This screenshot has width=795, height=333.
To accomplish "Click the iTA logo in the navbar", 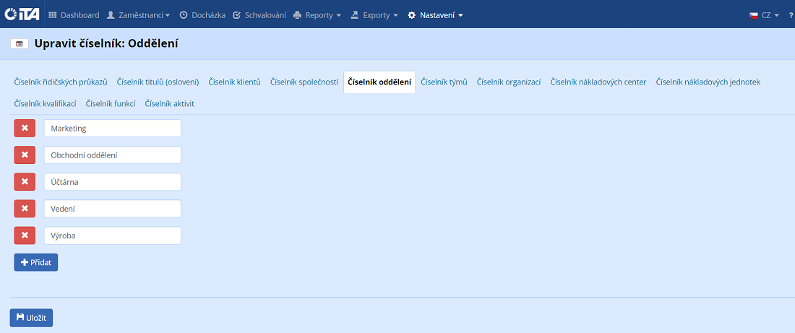I will (22, 14).
